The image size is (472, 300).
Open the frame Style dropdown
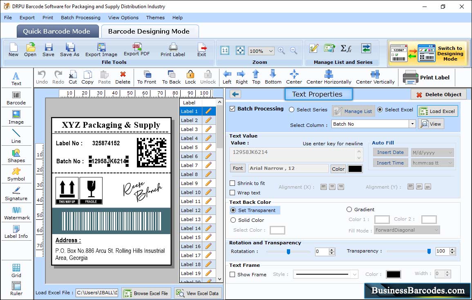point(355,274)
